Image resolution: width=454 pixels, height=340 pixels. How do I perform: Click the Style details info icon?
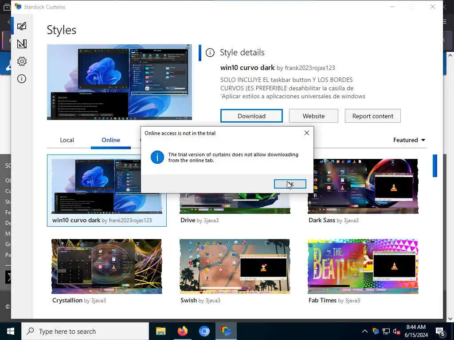[210, 53]
